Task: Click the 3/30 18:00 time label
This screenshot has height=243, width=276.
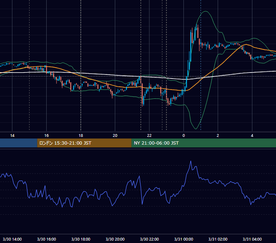Action: click(81, 239)
